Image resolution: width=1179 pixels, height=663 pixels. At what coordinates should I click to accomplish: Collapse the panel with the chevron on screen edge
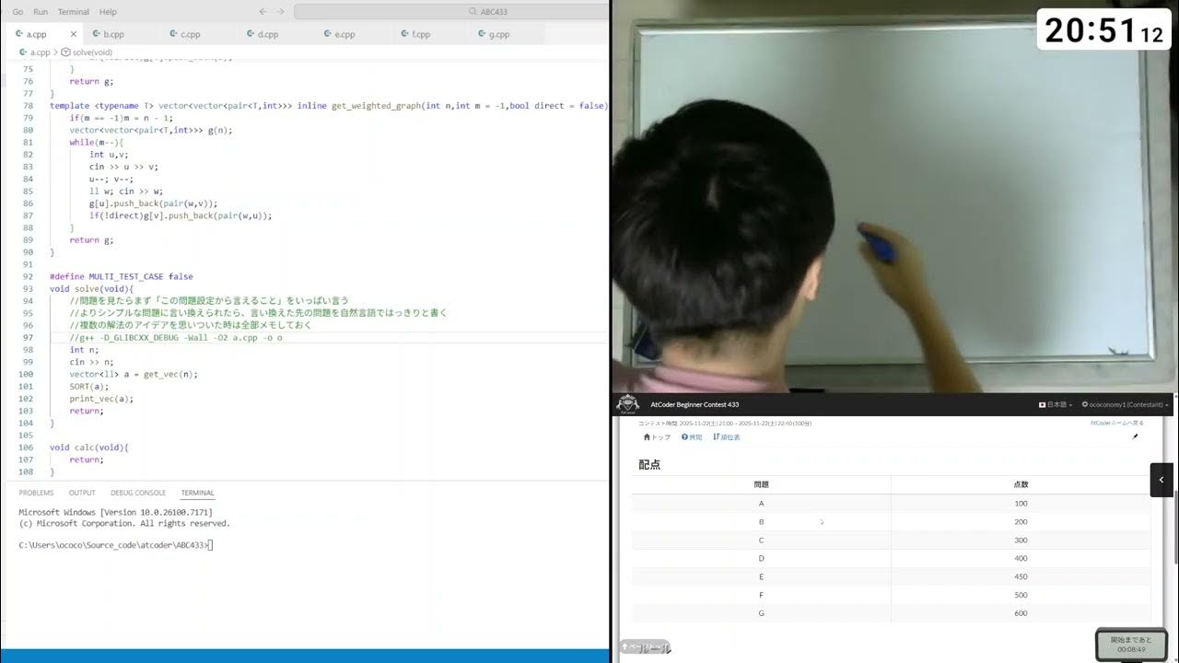1161,480
